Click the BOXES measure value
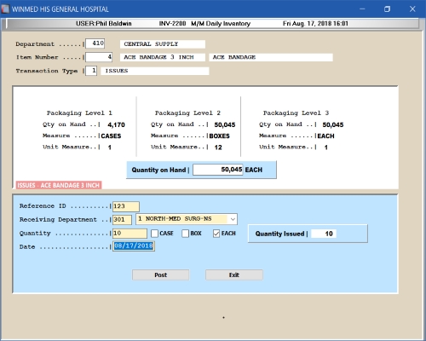Viewport: 426px width, 341px height. coord(220,136)
